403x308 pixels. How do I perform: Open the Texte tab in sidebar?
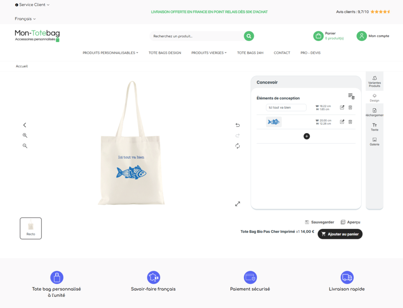coord(374,127)
